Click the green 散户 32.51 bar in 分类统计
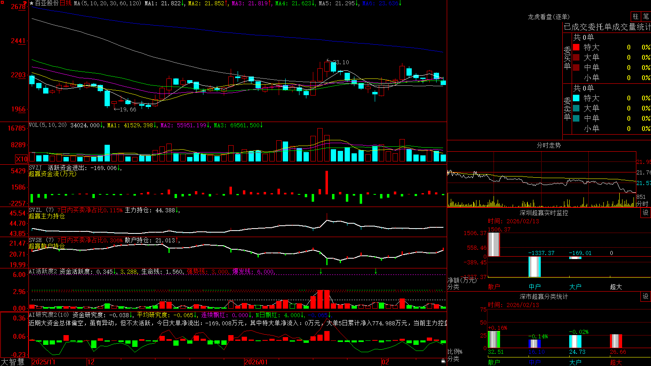This screenshot has width=651, height=366. tap(494, 340)
